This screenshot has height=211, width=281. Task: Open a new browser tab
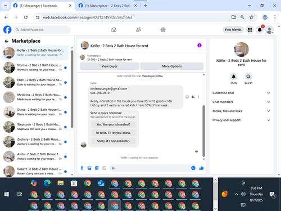coord(146,6)
